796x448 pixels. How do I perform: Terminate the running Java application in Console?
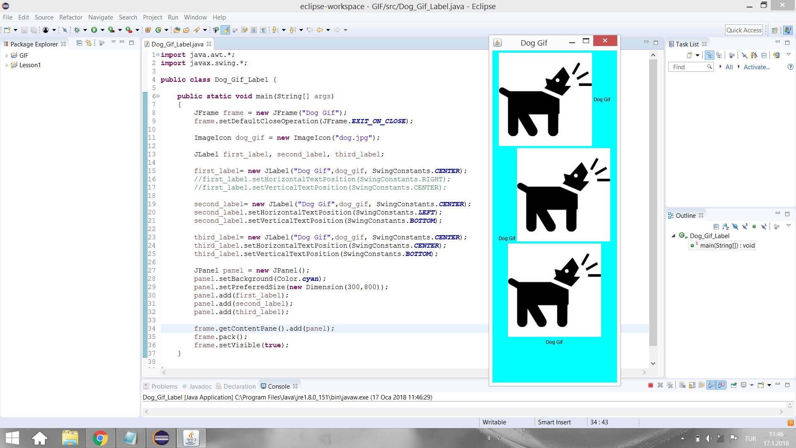[650, 385]
